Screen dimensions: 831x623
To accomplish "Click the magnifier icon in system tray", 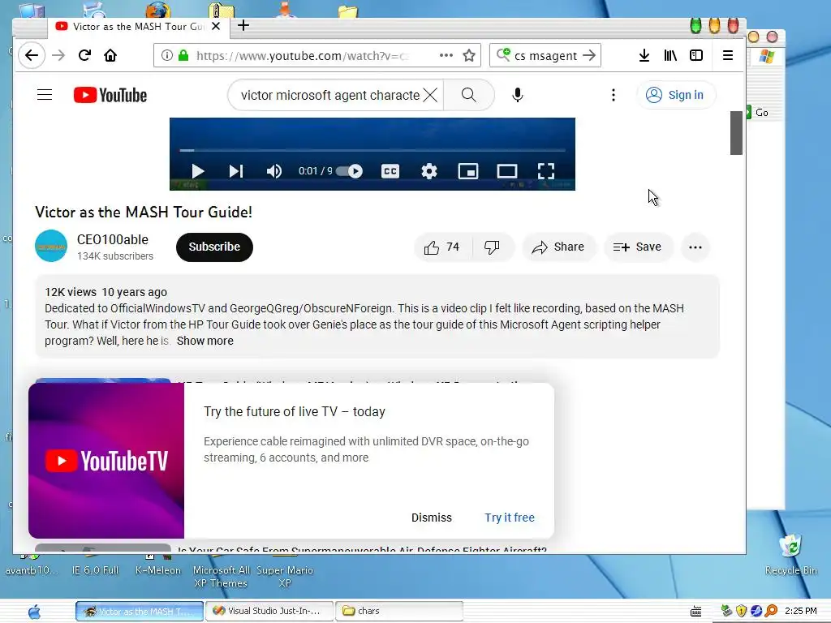I will [x=771, y=611].
